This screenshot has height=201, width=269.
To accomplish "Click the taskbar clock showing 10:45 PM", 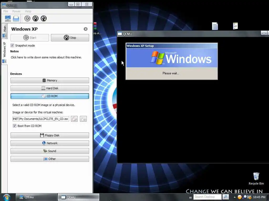I will (259, 197).
